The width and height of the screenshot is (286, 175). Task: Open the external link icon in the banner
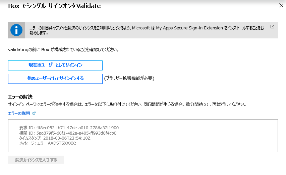click(x=272, y=26)
